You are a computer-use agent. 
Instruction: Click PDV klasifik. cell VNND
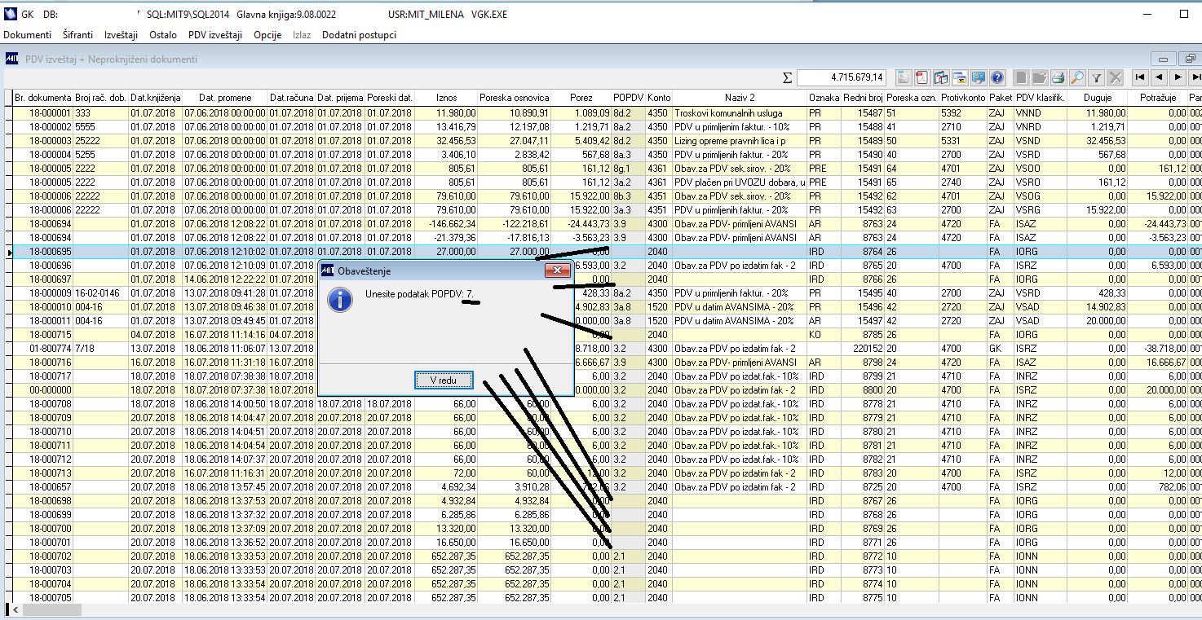coord(1041,112)
